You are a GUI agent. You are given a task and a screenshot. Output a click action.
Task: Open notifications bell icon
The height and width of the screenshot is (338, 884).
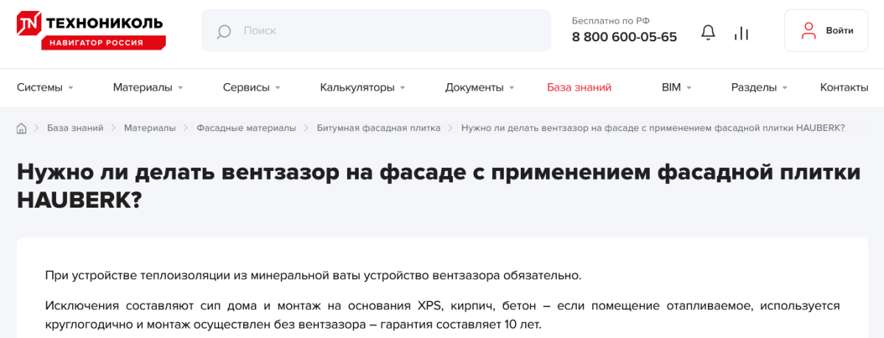pos(708,32)
